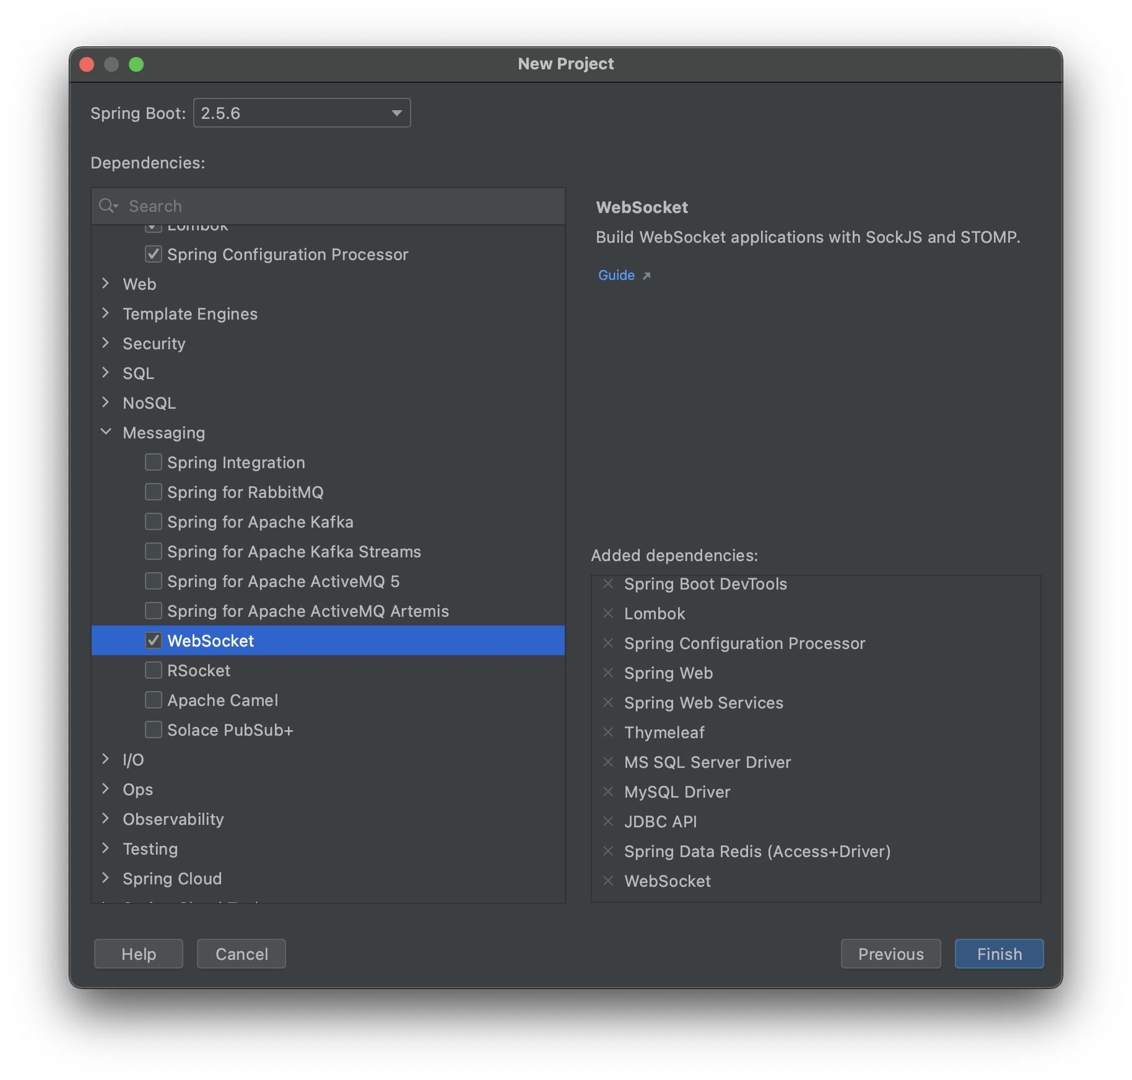This screenshot has width=1132, height=1080.
Task: Remove WebSocket from added dependencies list
Action: (608, 881)
